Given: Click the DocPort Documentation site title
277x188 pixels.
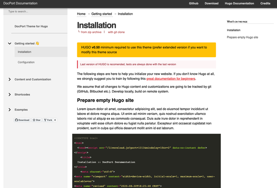Looking at the screenshot, I should click(20, 3).
